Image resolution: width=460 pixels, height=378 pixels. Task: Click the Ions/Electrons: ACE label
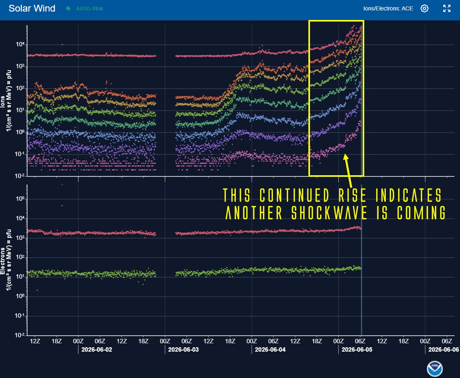(x=388, y=8)
